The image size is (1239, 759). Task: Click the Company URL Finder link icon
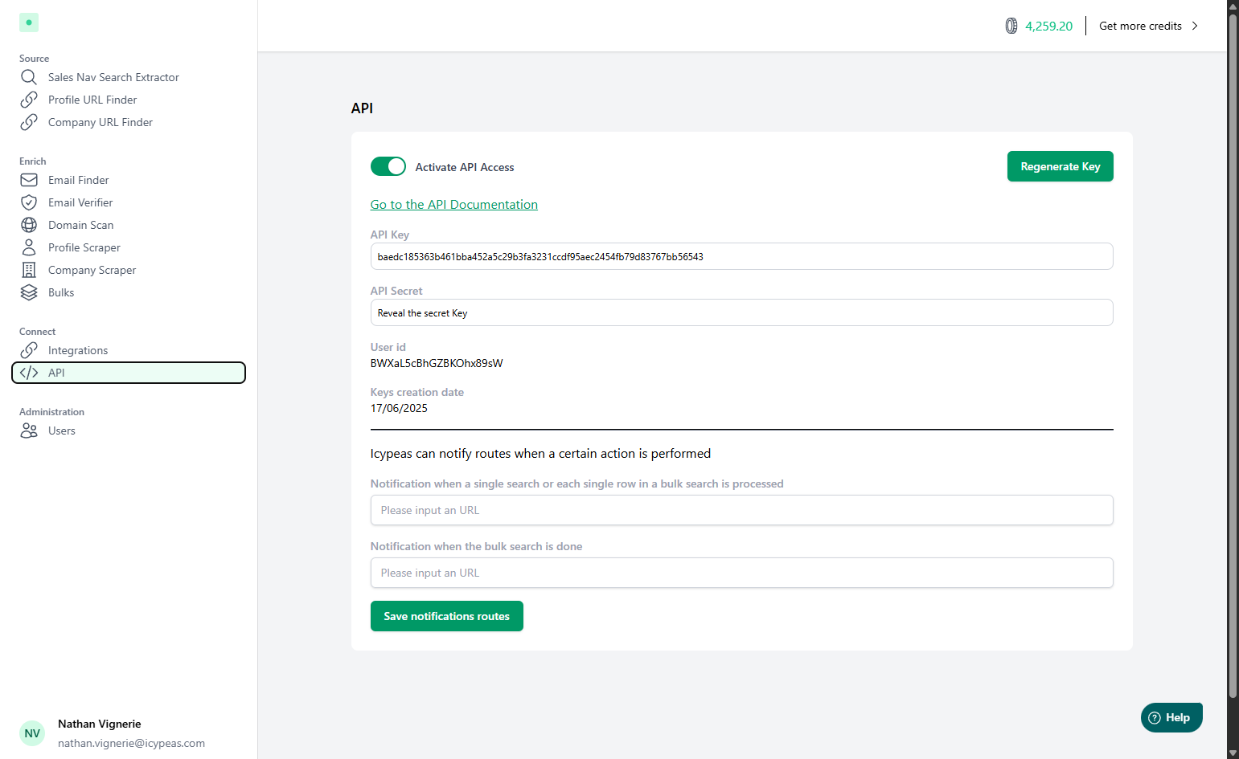[29, 122]
